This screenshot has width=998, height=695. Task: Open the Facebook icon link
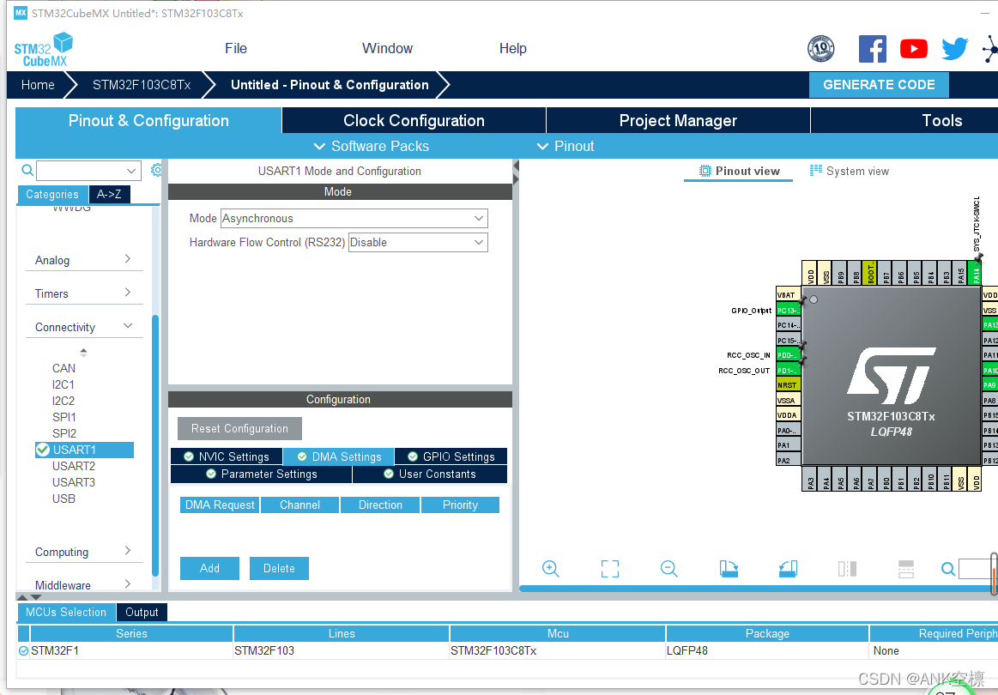click(872, 49)
